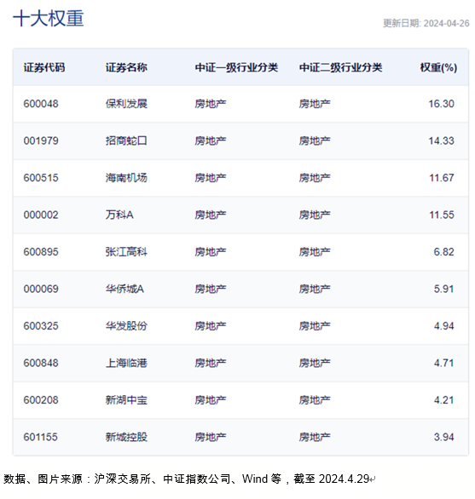Click weight value 4.94
Screen dimensions: 475x499
[443, 326]
